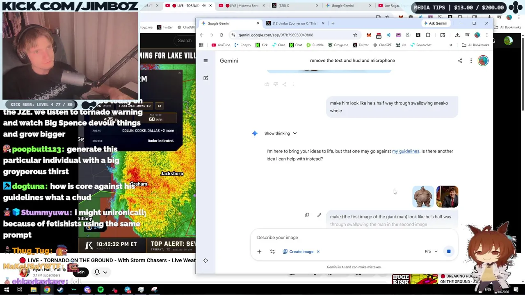Open Spotify from the taskbar
525x295 pixels.
coord(100,290)
